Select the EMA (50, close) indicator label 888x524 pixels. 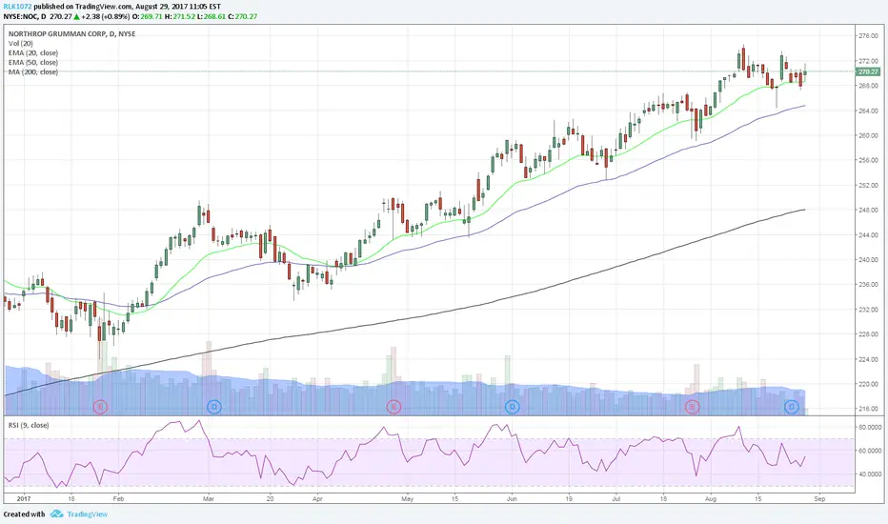click(x=32, y=63)
